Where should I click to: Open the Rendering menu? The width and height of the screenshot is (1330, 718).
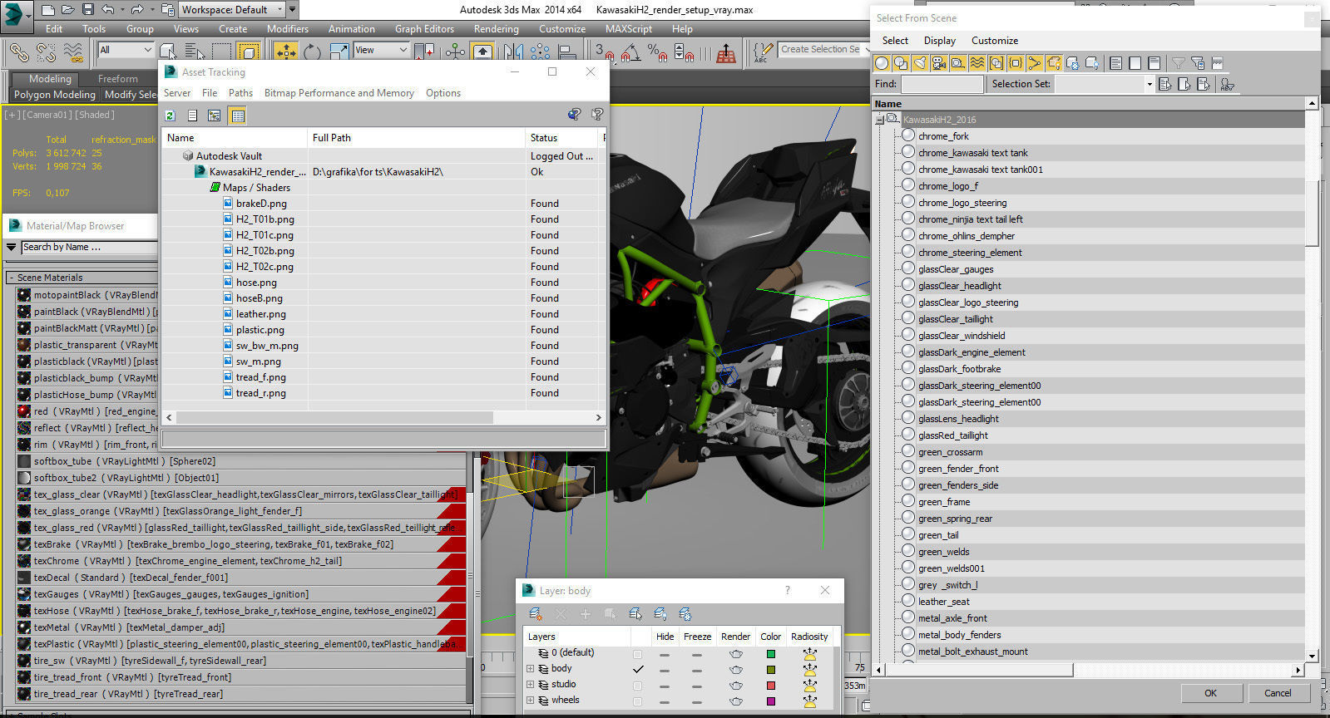[496, 28]
